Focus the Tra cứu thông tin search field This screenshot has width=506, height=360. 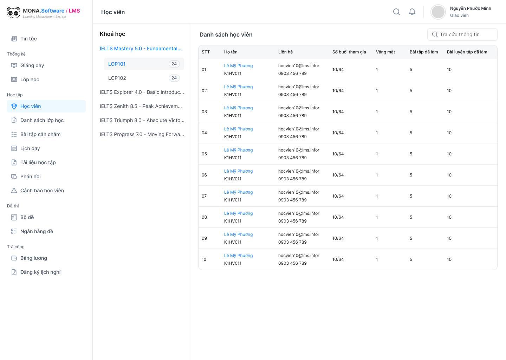pos(462,34)
